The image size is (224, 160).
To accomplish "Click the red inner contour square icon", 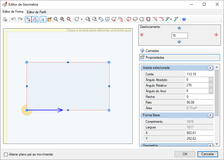I will (x=148, y=19).
